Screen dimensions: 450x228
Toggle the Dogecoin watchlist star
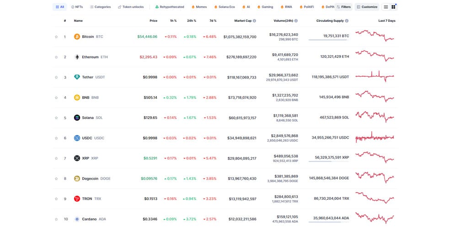(x=56, y=179)
